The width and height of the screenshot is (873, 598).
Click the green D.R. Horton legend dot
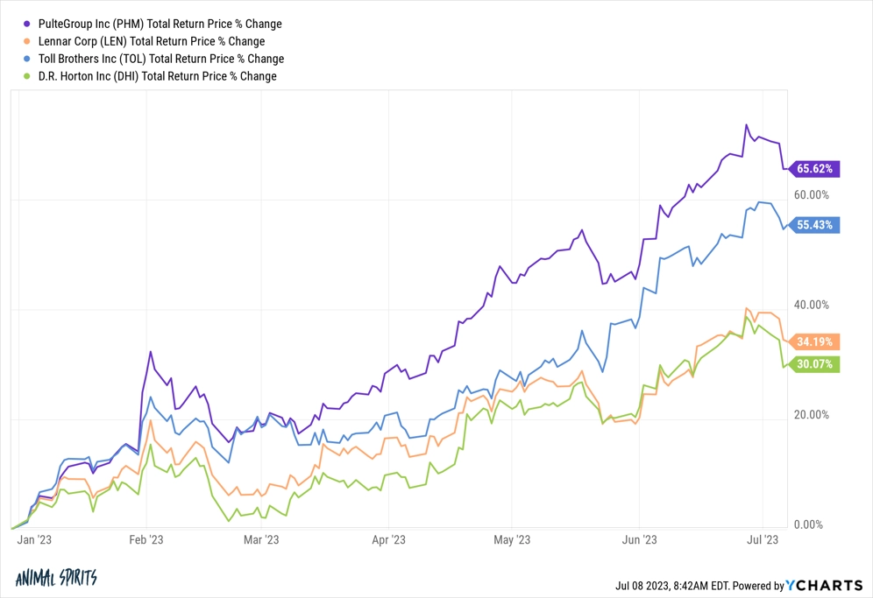pyautogui.click(x=26, y=76)
